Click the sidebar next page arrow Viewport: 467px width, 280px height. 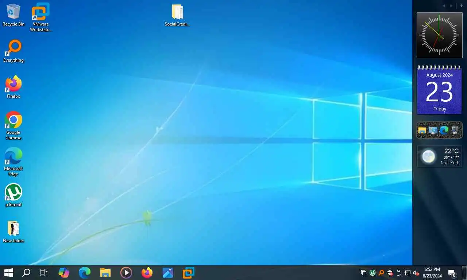coord(451,6)
